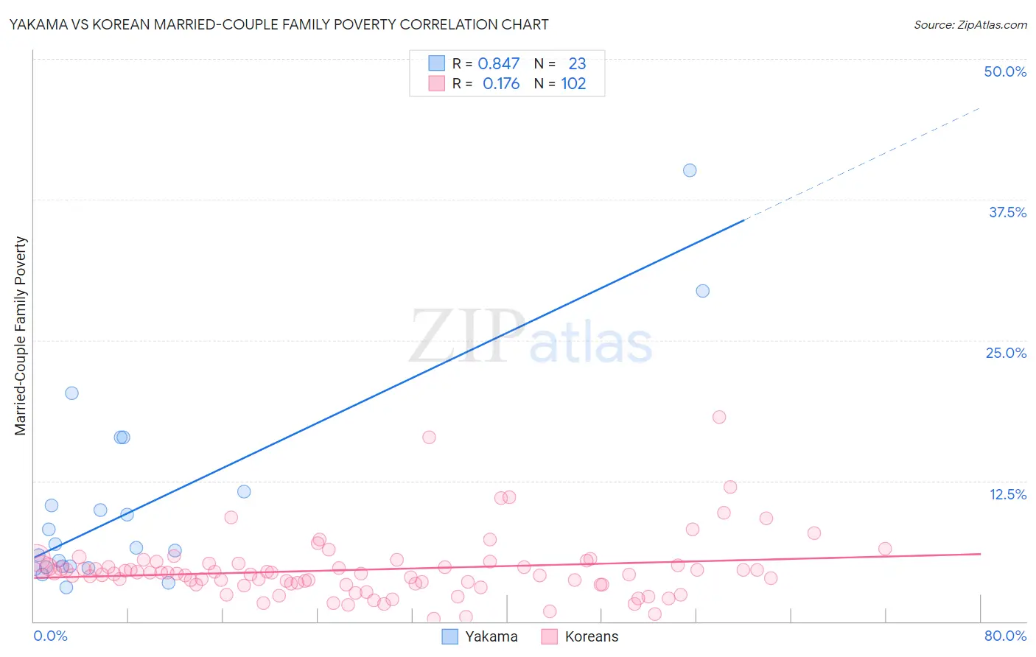Click the 0.0% x-axis label
This screenshot has width=1036, height=657.
click(50, 636)
